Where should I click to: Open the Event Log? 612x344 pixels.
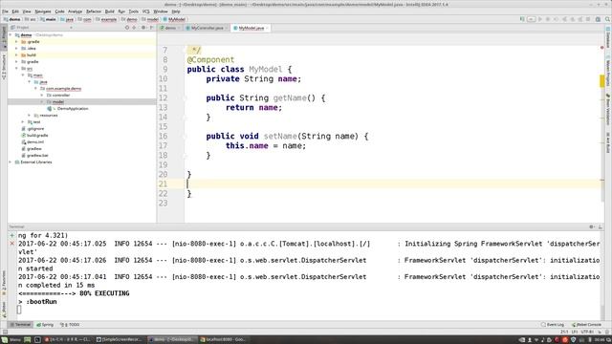tap(553, 325)
